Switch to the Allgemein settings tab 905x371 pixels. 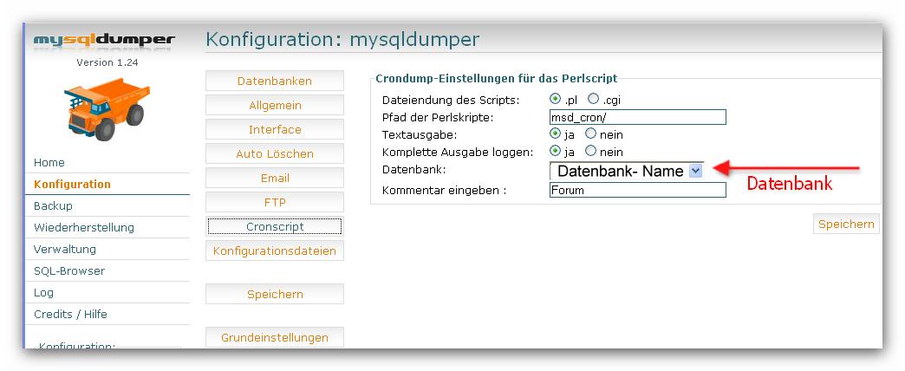(x=274, y=106)
